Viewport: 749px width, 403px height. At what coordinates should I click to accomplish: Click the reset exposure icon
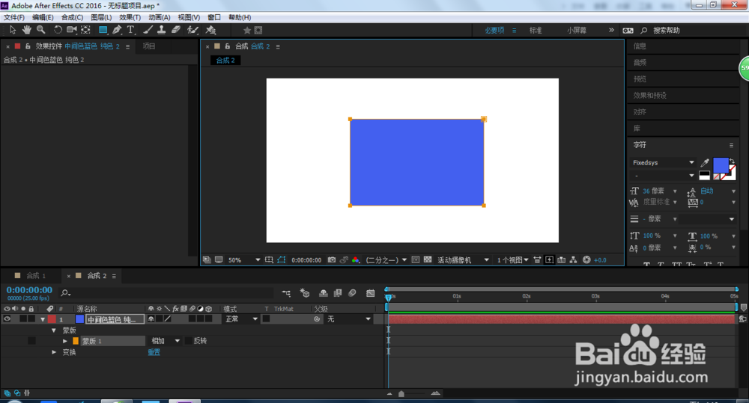[x=586, y=260]
